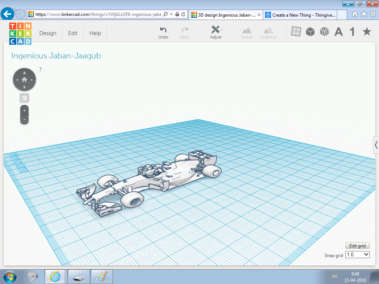The width and height of the screenshot is (379, 284).
Task: Select the workplane grid icon
Action: click(296, 31)
